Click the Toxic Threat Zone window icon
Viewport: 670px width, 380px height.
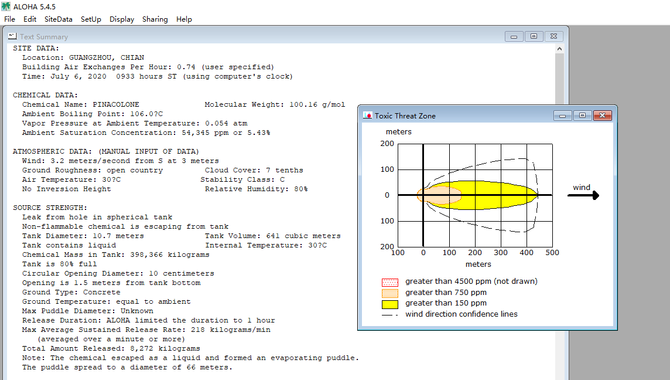[367, 116]
